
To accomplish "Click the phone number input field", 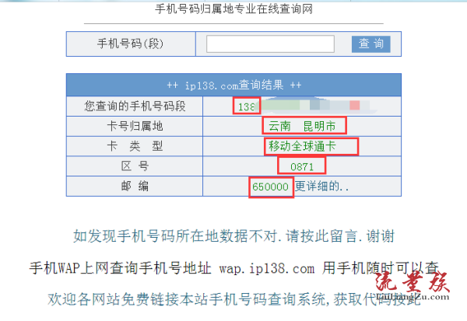I will click(270, 44).
